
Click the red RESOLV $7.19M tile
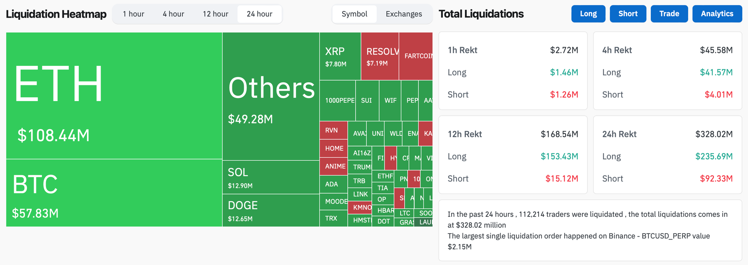(x=380, y=56)
